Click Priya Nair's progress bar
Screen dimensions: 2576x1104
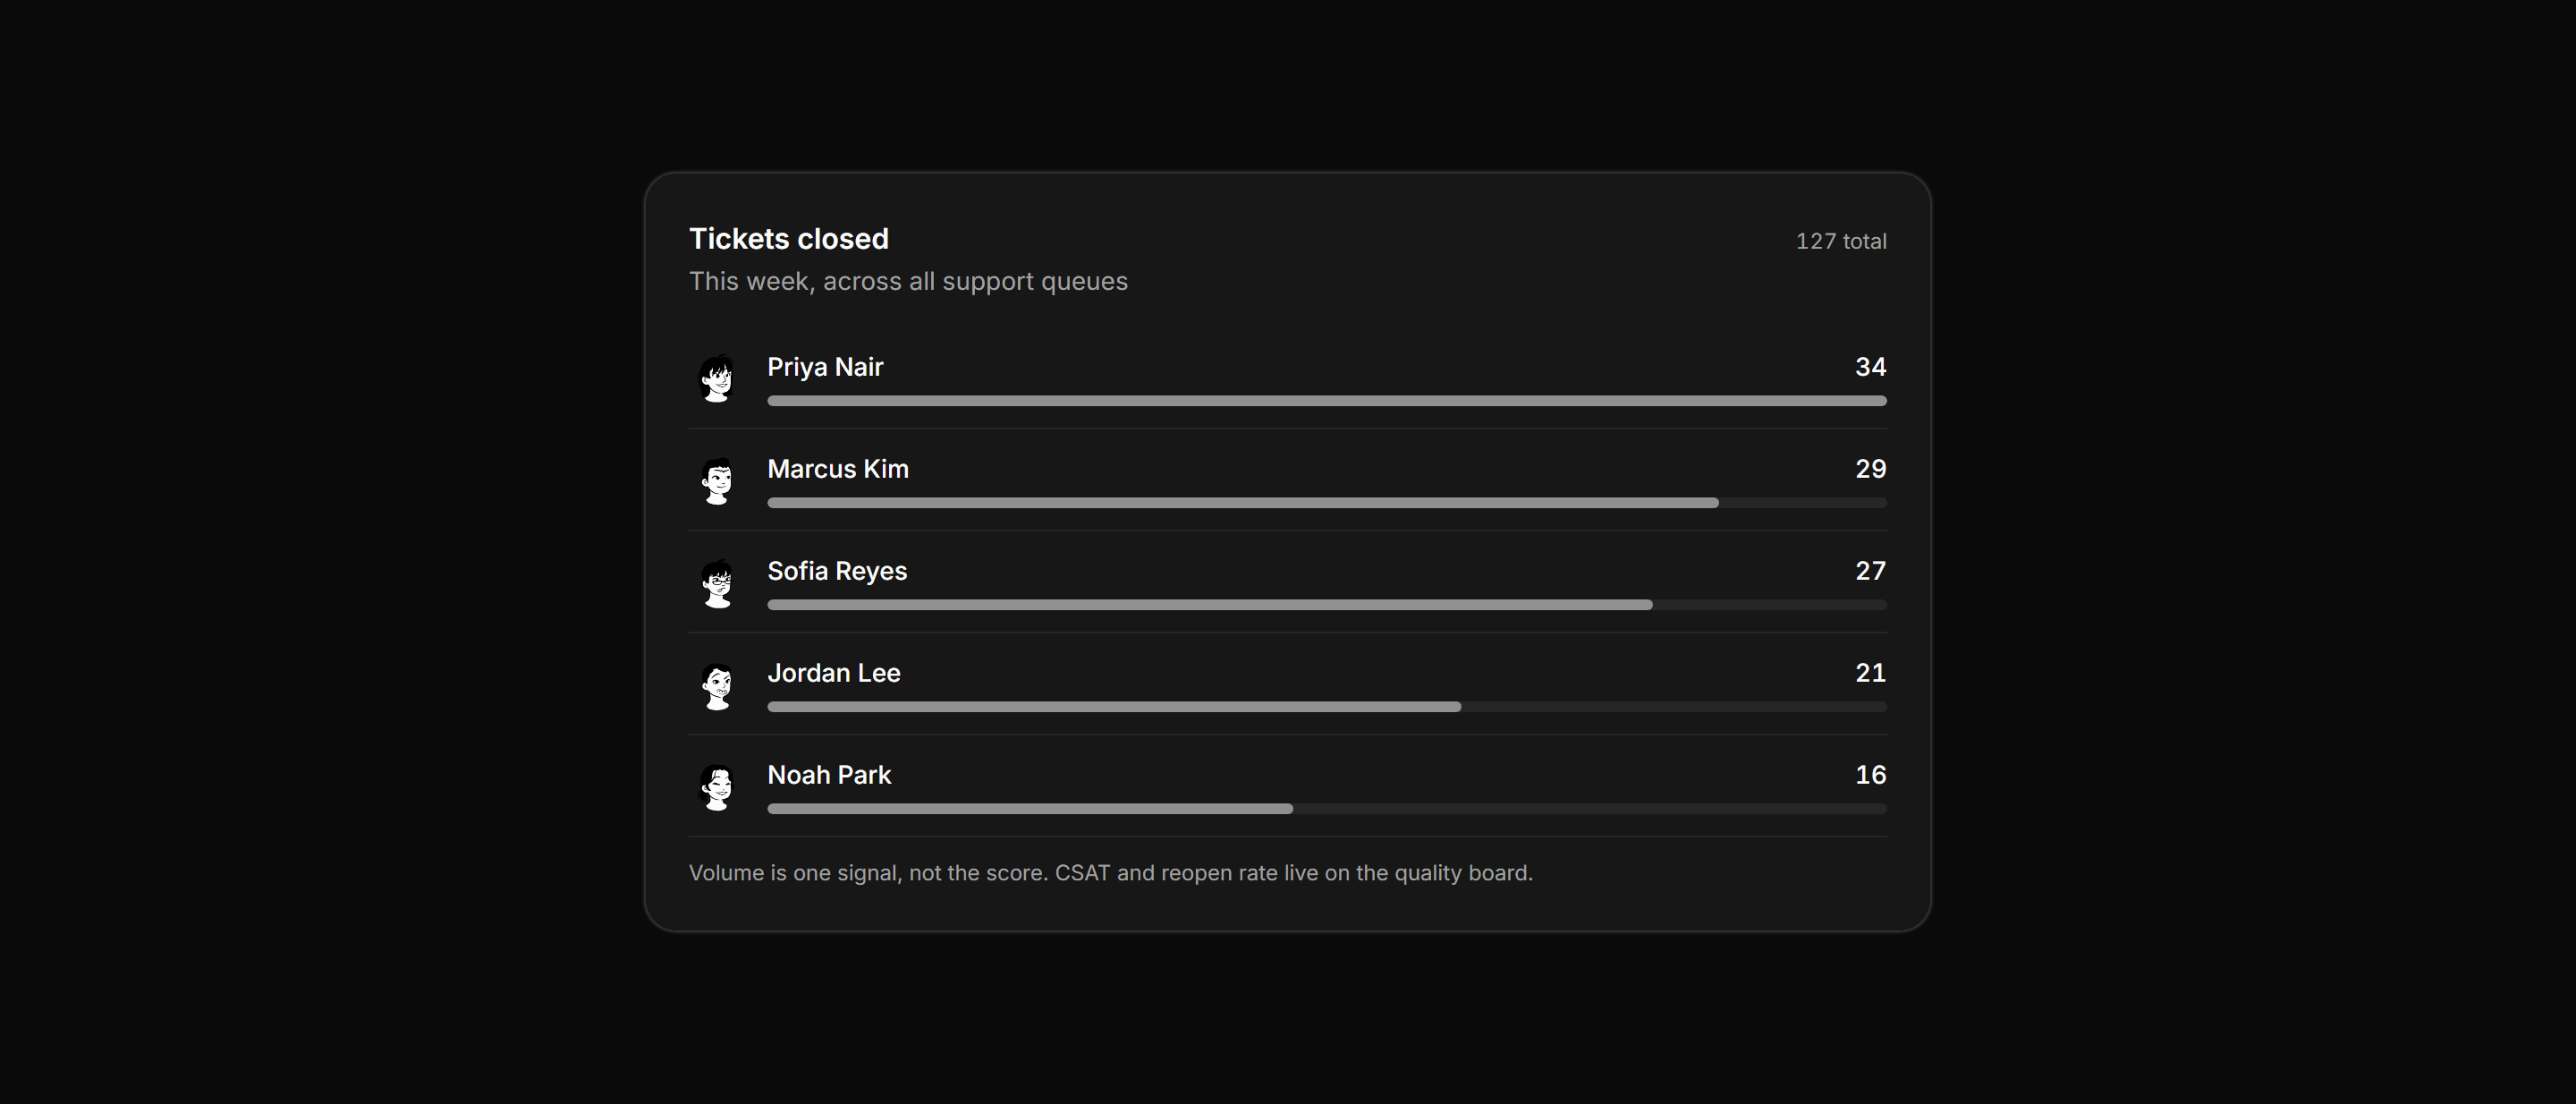click(1327, 401)
